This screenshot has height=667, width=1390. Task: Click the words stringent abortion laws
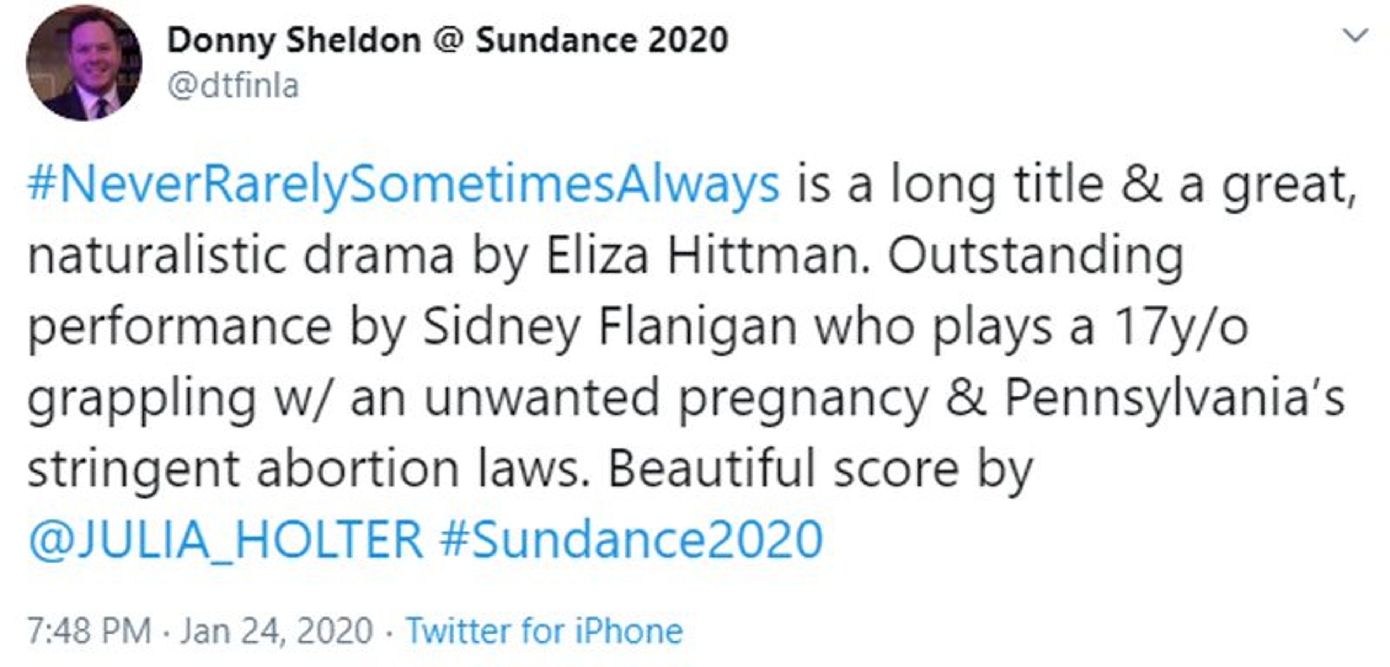tap(307, 468)
